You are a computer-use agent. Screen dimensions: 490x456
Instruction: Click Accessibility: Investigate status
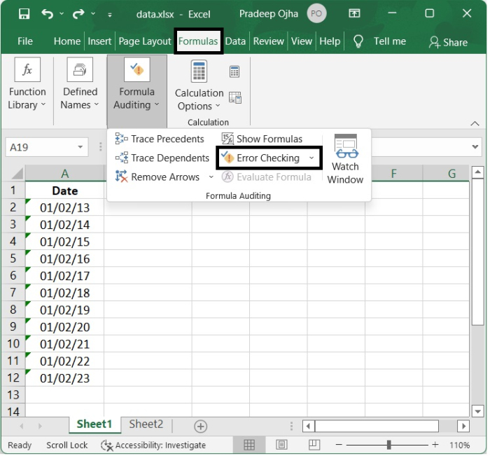(x=153, y=445)
